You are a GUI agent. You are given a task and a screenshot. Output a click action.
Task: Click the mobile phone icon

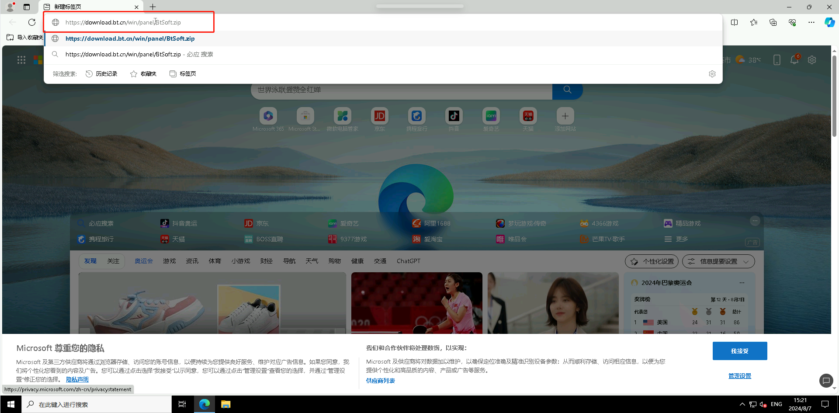pos(777,60)
